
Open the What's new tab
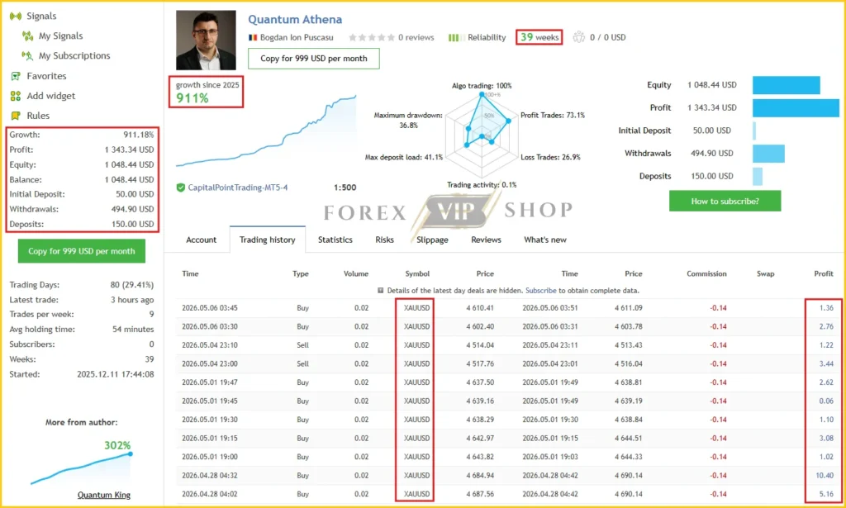coord(545,240)
